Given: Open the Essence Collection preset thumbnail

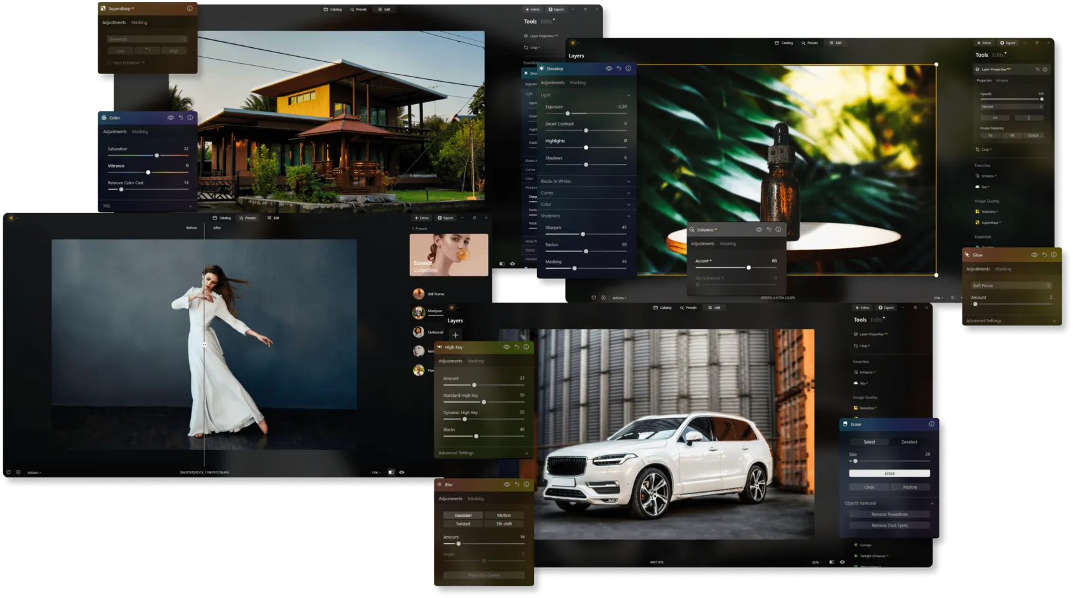Looking at the screenshot, I should [448, 255].
